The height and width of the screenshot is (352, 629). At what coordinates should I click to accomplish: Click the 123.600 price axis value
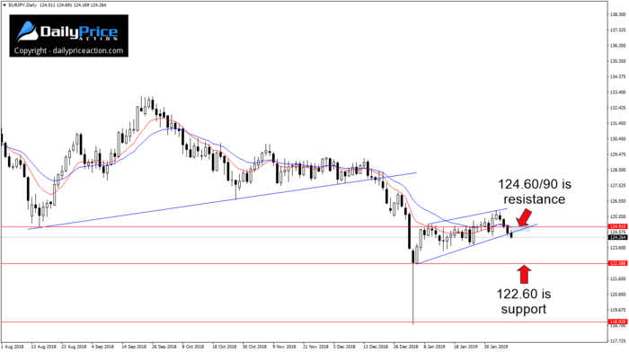point(618,248)
